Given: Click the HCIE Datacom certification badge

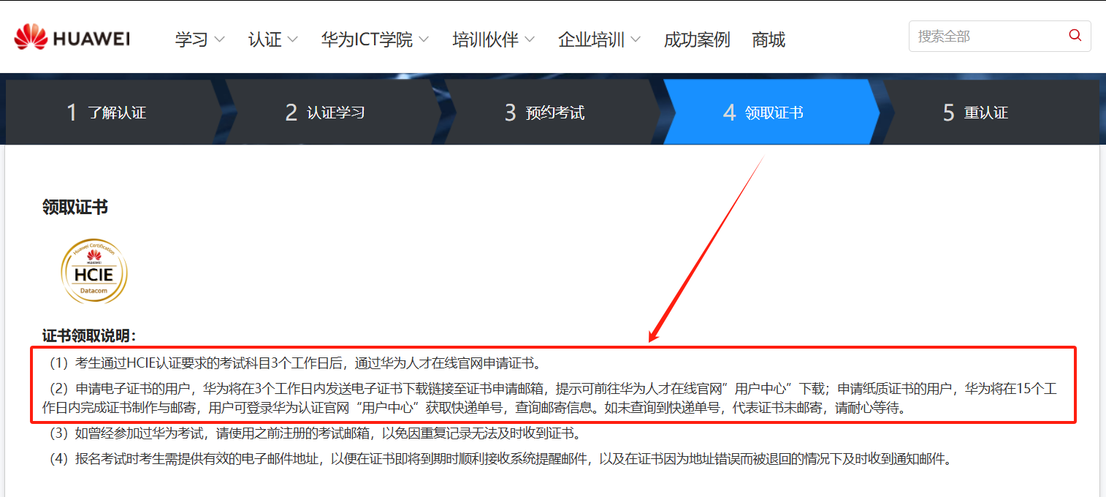Looking at the screenshot, I should (x=94, y=271).
